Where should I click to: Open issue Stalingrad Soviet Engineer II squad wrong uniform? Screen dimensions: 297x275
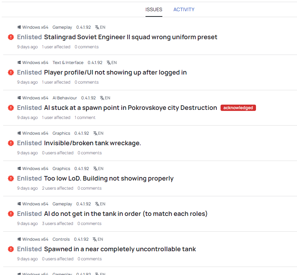[x=130, y=37]
